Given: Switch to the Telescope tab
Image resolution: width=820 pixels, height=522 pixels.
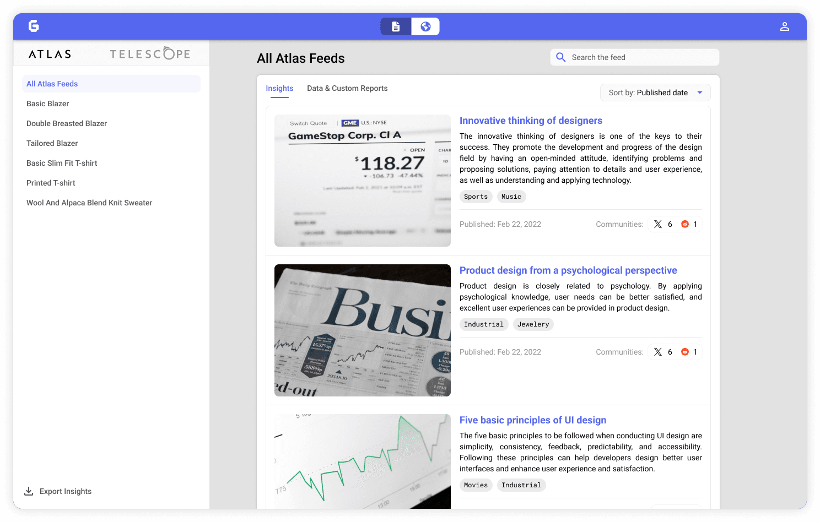Looking at the screenshot, I should 150,54.
